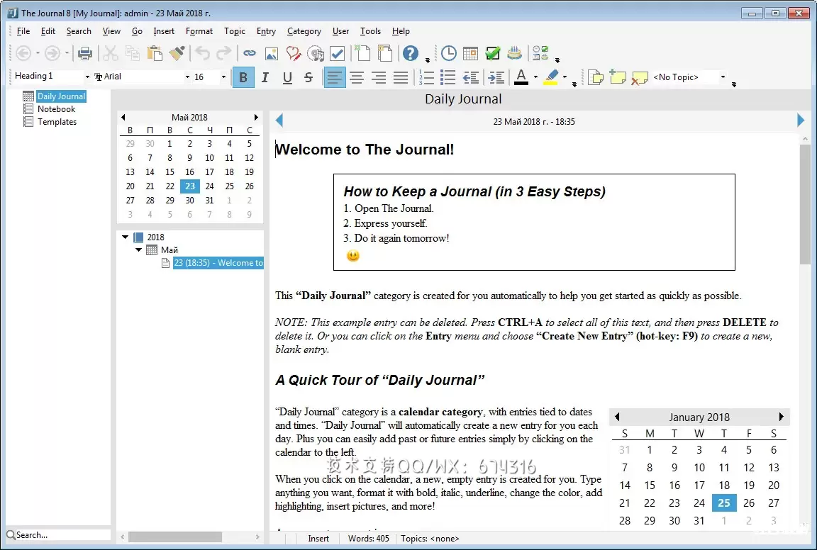Viewport: 817px width, 550px height.
Task: Insert a picture using the image icon
Action: click(272, 53)
